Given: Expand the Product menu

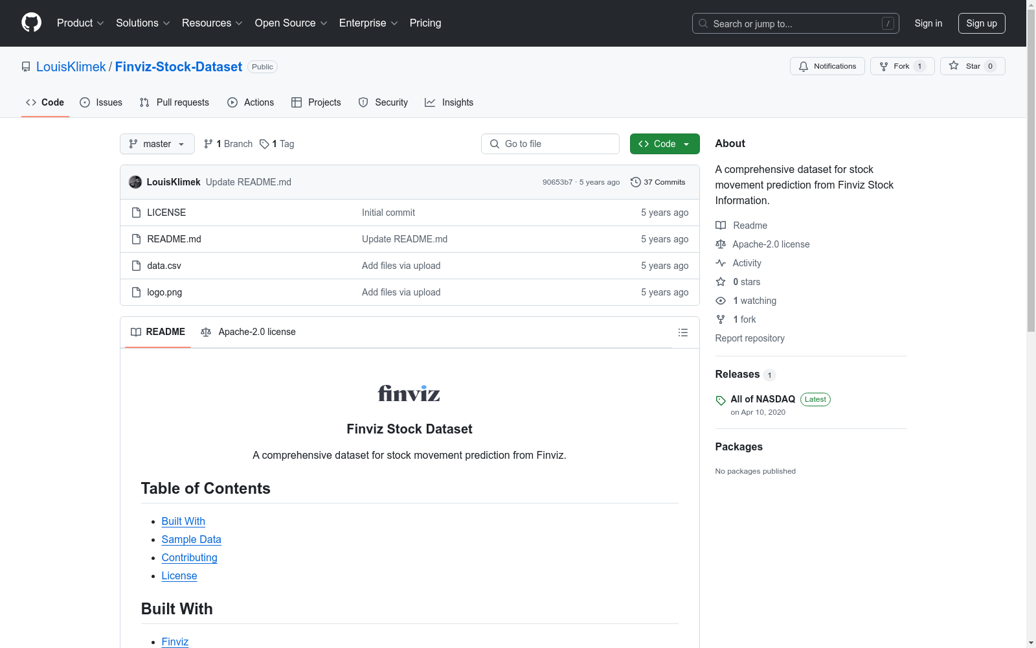Looking at the screenshot, I should click(80, 23).
